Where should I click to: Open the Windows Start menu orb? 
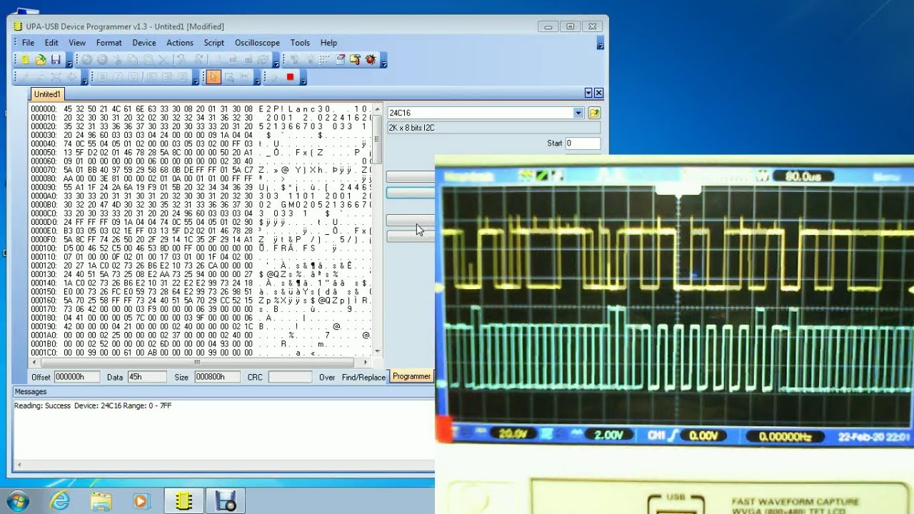[16, 501]
